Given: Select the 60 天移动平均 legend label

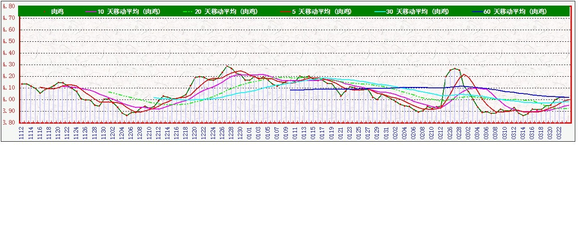Looking at the screenshot, I should point(515,12).
